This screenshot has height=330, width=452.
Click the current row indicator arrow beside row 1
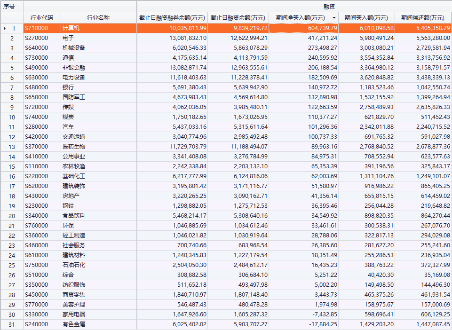5,28
